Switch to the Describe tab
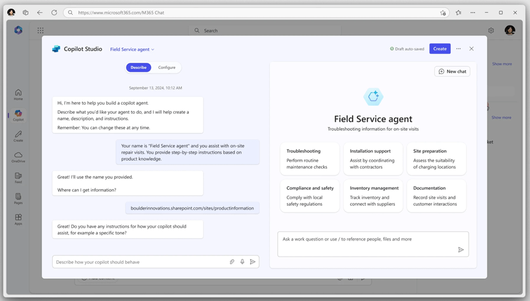Image resolution: width=530 pixels, height=301 pixels. coord(138,68)
